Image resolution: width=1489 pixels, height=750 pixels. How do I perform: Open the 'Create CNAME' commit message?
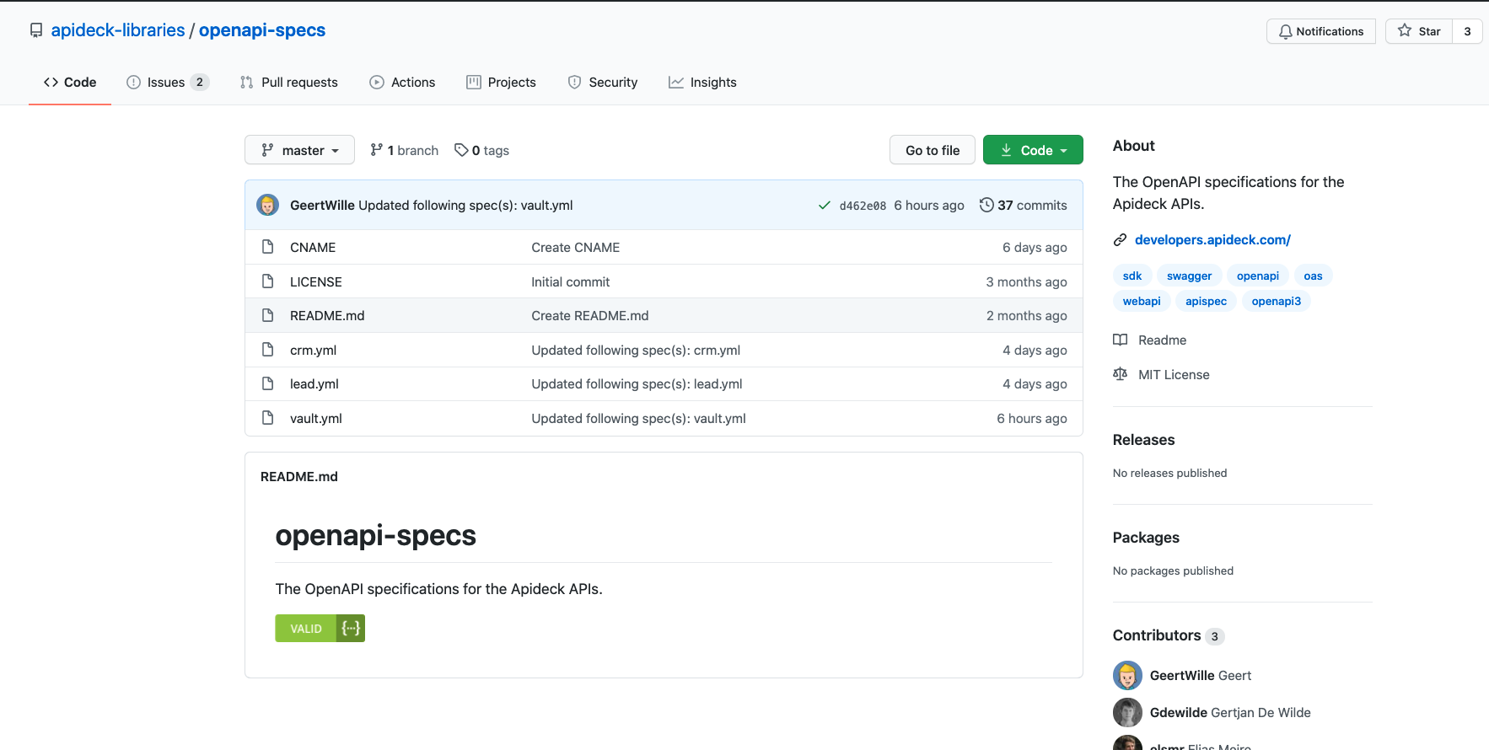point(576,247)
